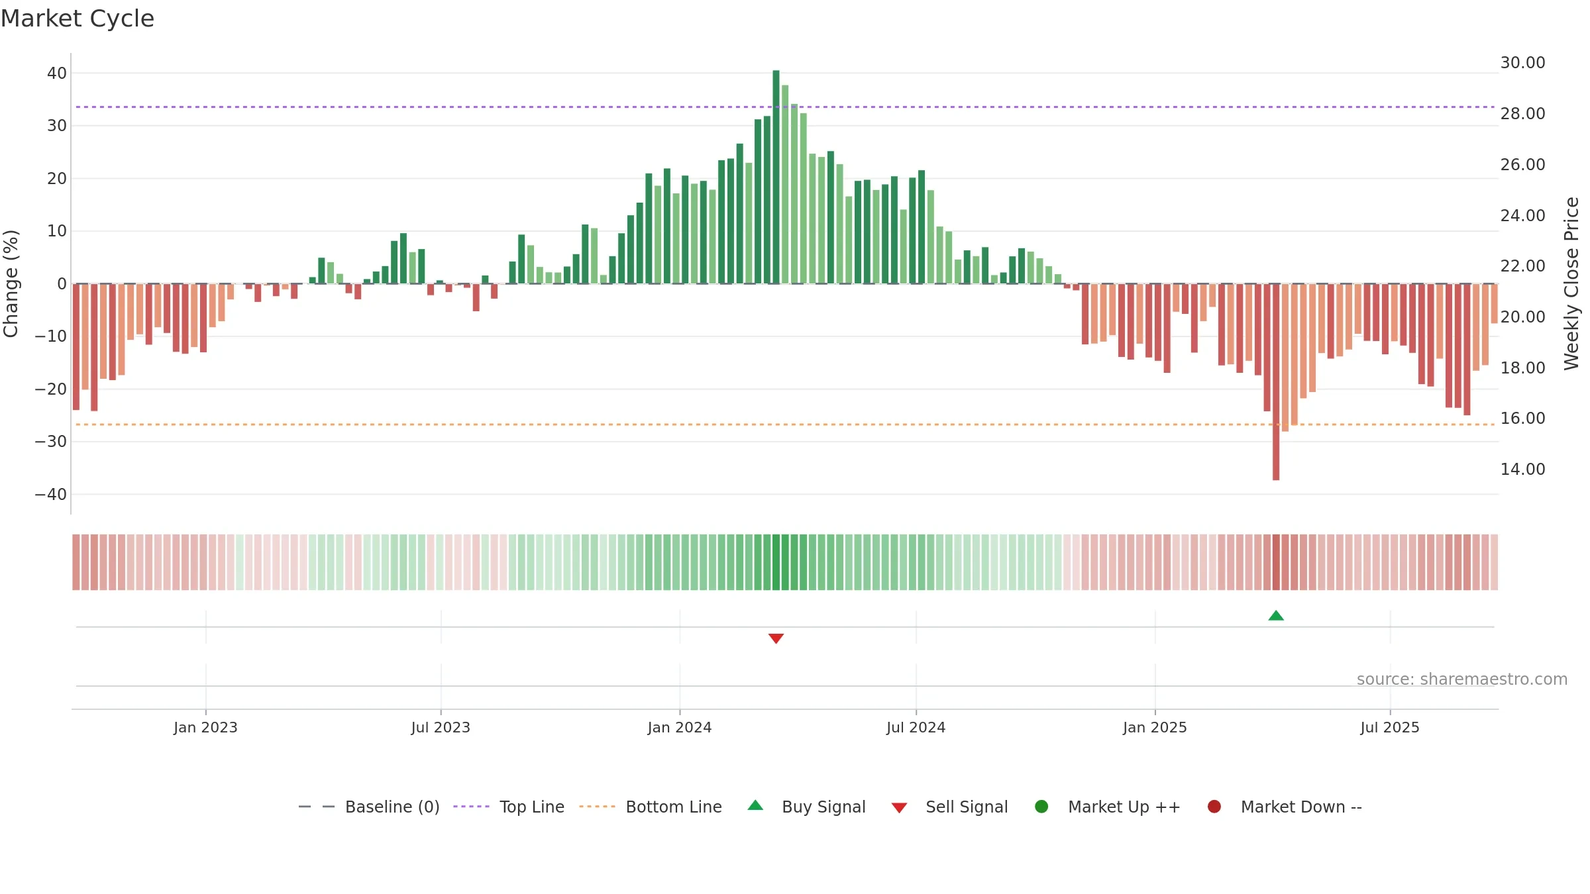Click the purple dotted top line on chart
Screen dimensions: 1590x894
pos(785,107)
